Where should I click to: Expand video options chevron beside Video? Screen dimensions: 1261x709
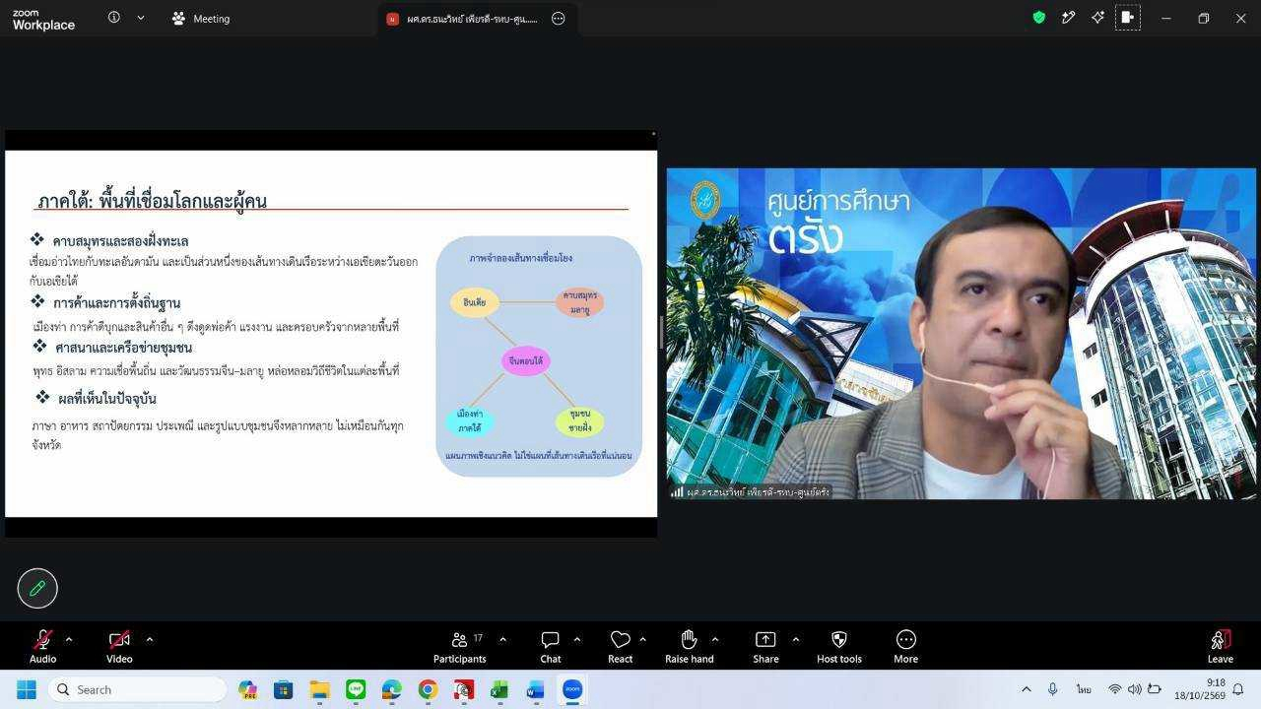149,639
